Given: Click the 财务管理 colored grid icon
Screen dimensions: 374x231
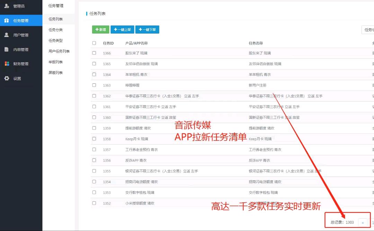Looking at the screenshot, I should [7, 64].
